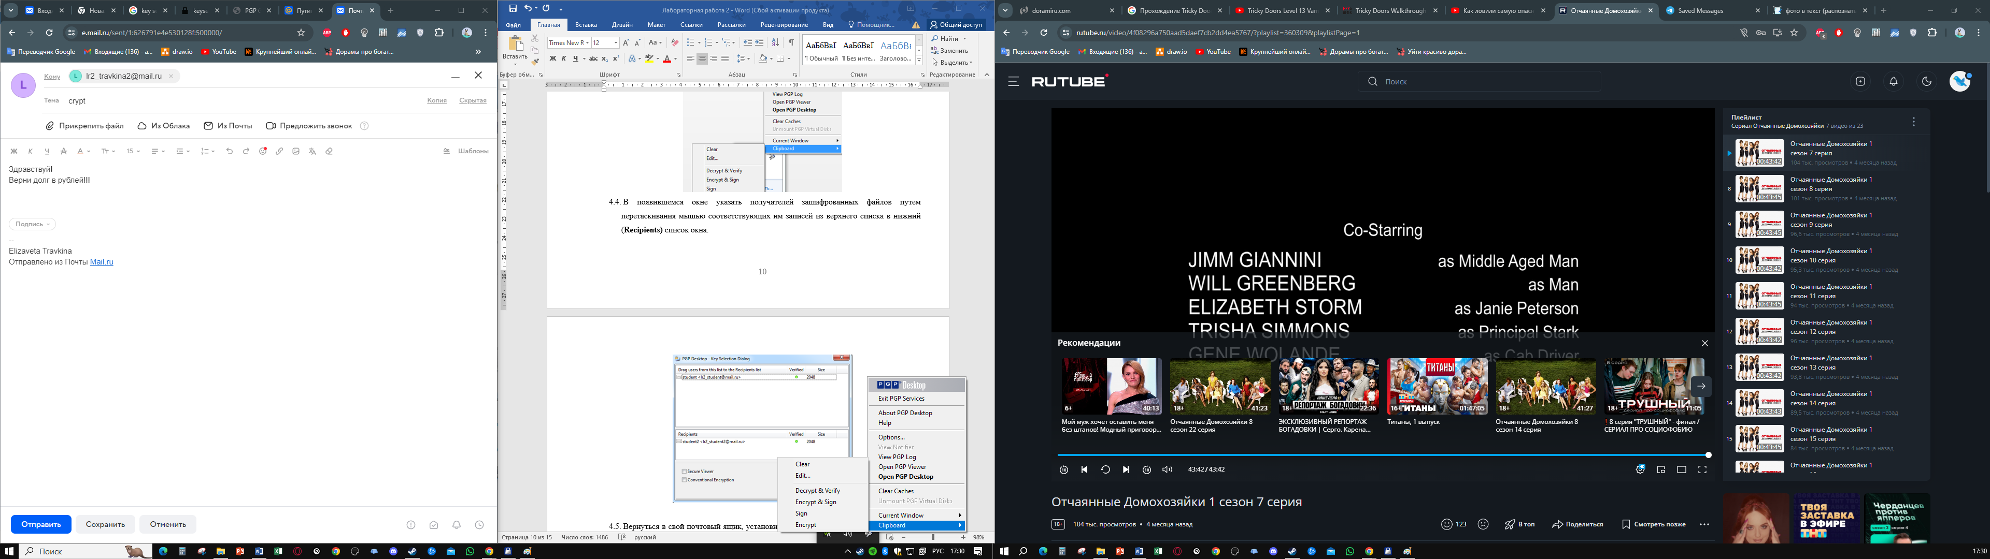This screenshot has height=559, width=1990.
Task: Click 'Отправить' send button
Action: click(x=41, y=524)
